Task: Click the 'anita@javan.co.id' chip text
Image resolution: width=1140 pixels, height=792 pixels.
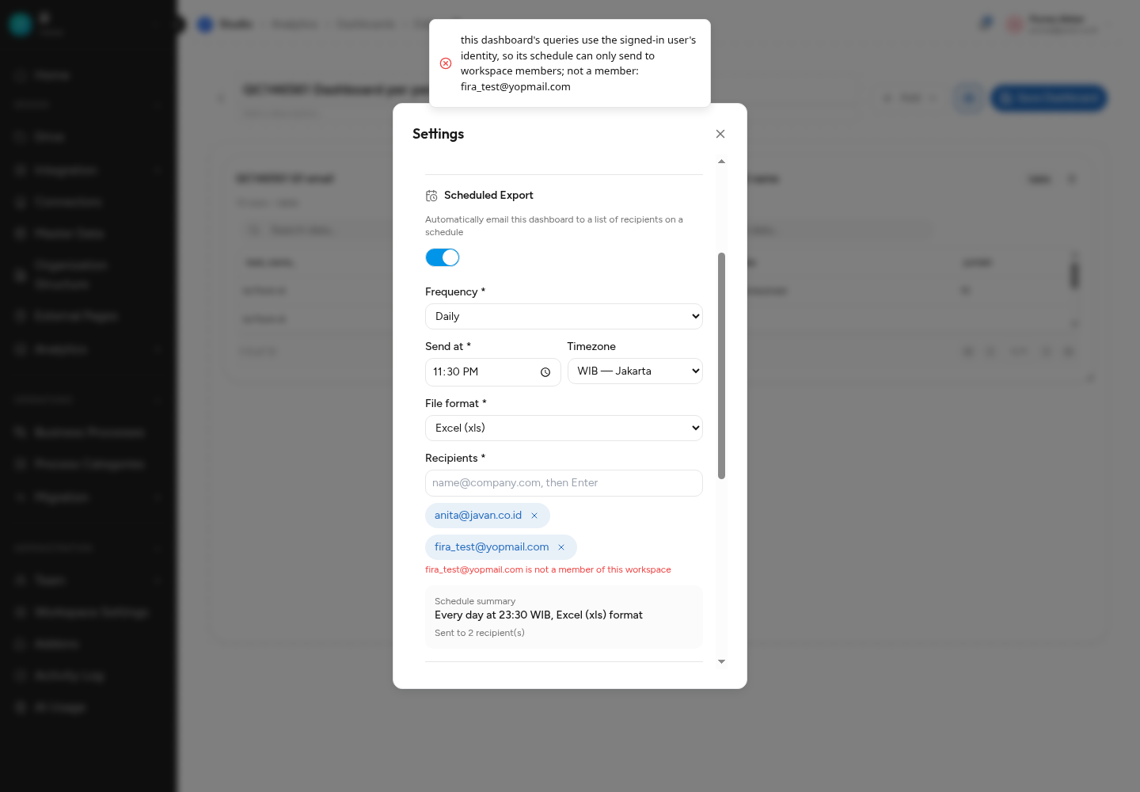Action: 478,516
